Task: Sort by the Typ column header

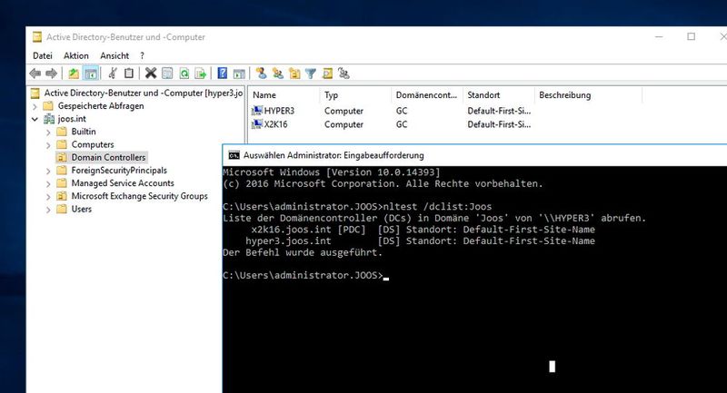Action: 355,95
